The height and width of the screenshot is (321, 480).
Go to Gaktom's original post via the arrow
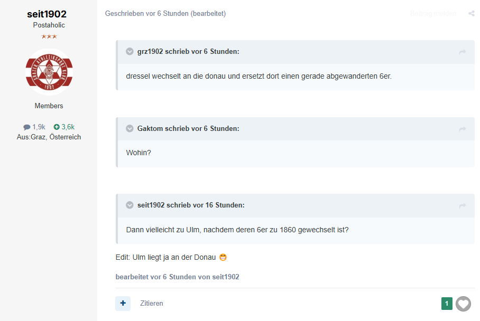[x=463, y=129]
